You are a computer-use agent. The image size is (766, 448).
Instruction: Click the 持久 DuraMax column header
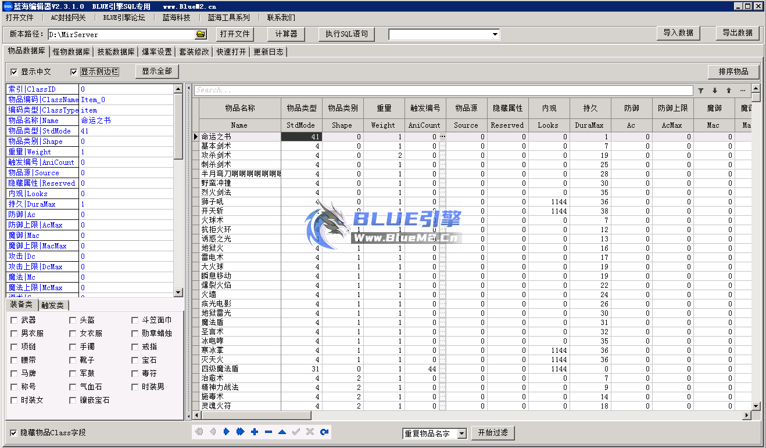click(x=589, y=114)
